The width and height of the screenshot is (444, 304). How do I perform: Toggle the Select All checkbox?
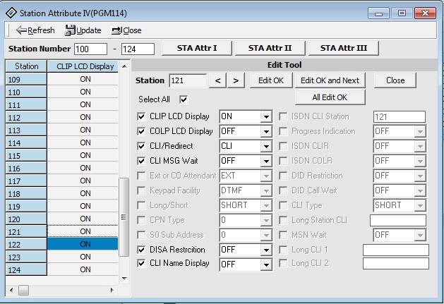click(x=184, y=99)
